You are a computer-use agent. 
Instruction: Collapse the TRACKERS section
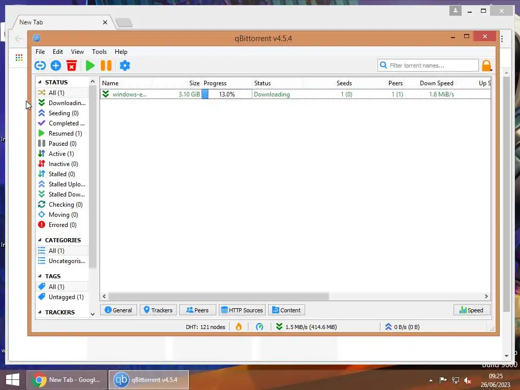(x=40, y=312)
